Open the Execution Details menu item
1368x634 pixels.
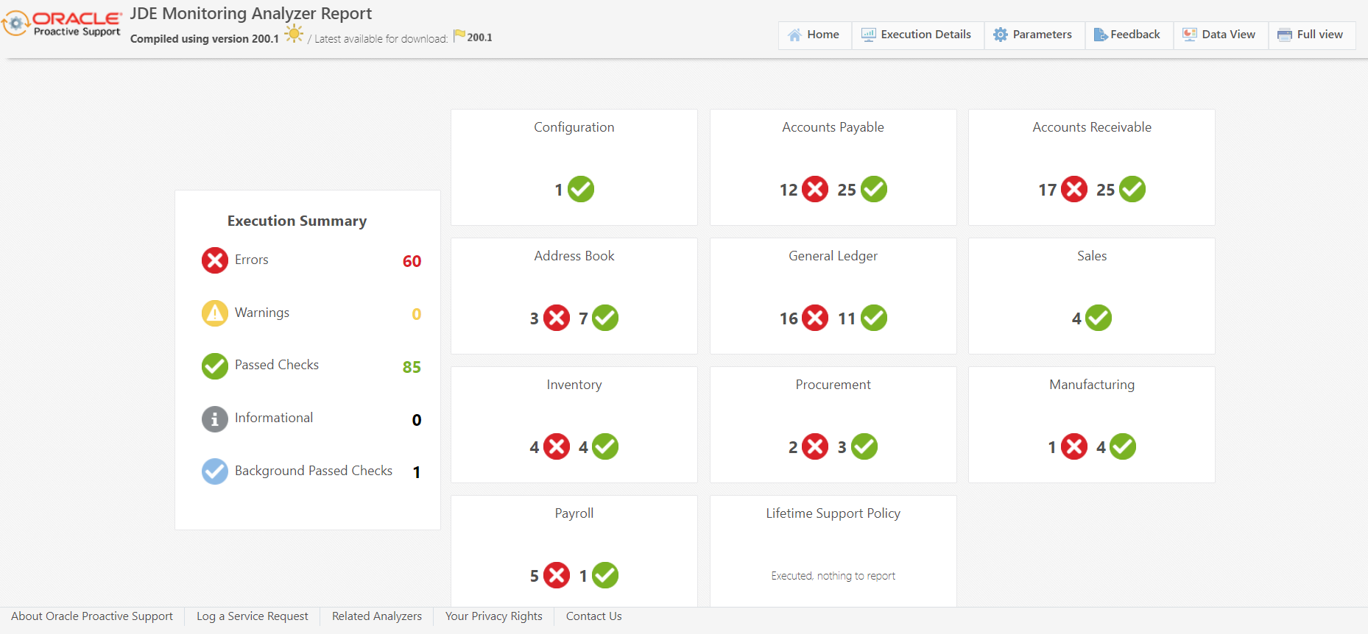(x=918, y=35)
